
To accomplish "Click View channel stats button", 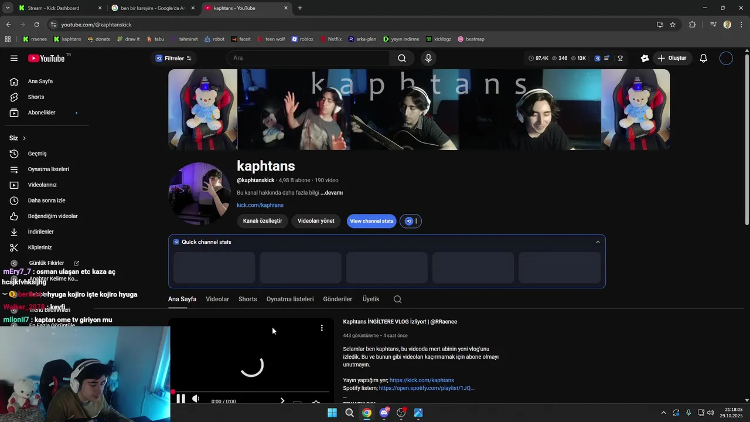I will [x=371, y=221].
